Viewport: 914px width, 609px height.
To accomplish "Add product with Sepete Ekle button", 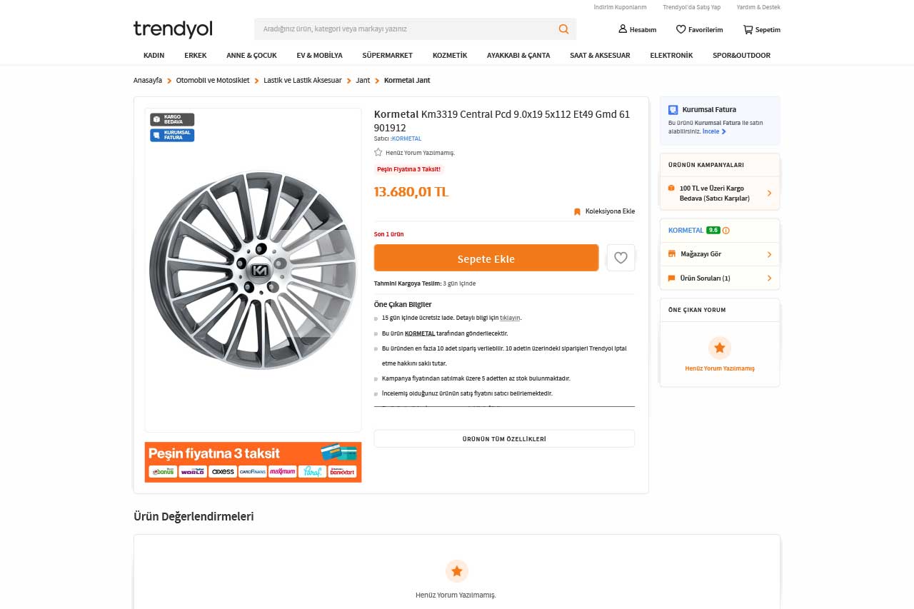I will (486, 258).
